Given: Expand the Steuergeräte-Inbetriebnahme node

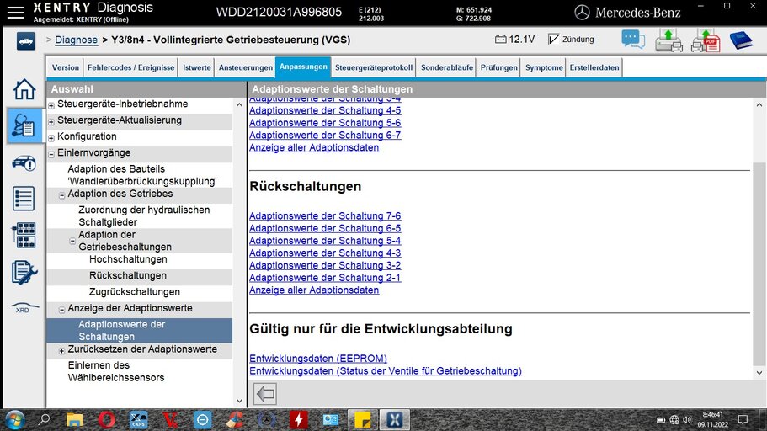Looking at the screenshot, I should pos(51,105).
